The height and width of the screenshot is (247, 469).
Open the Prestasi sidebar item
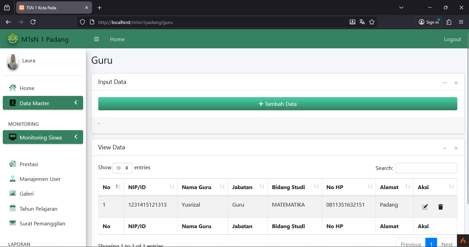pos(29,164)
